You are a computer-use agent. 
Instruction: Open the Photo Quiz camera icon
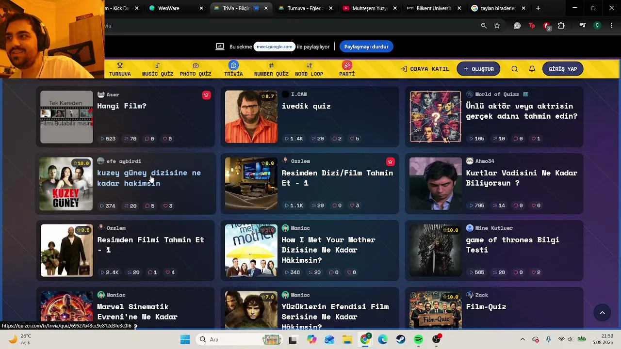tap(196, 65)
